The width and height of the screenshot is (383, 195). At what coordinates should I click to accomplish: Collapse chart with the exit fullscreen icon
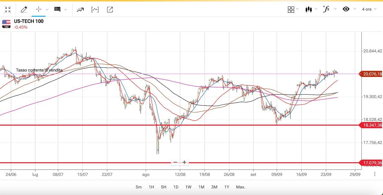8,10
